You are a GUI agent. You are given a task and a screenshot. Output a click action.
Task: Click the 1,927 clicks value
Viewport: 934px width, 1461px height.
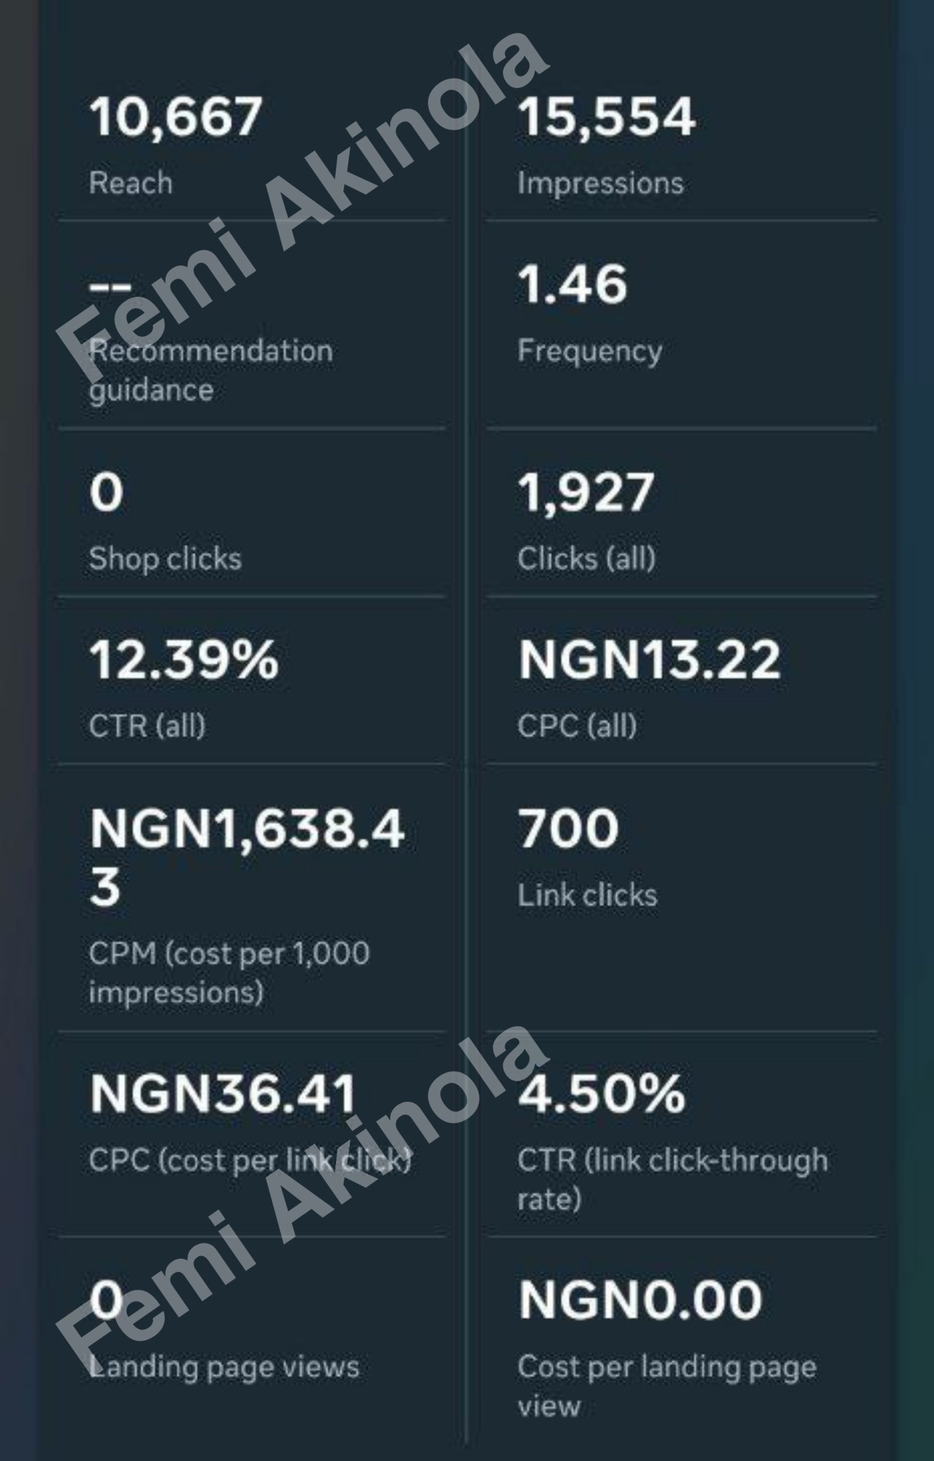pyautogui.click(x=585, y=492)
